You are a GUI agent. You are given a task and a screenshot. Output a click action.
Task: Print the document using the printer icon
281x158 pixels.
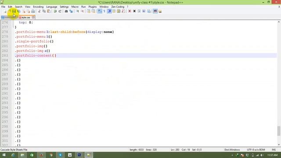tap(33, 11)
